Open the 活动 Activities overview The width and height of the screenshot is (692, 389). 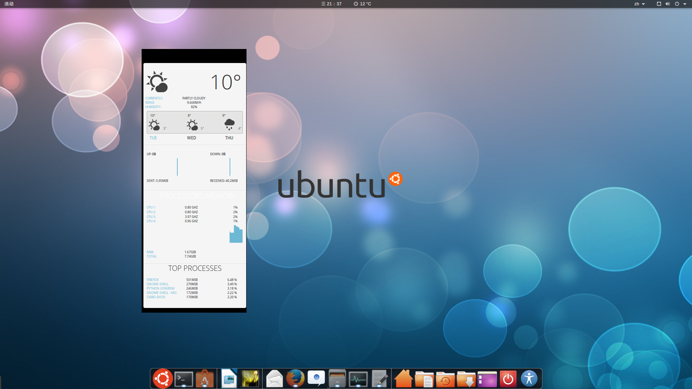pyautogui.click(x=9, y=4)
